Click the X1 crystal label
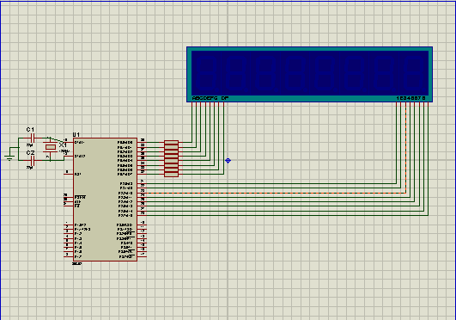456x320 pixels. click(63, 145)
